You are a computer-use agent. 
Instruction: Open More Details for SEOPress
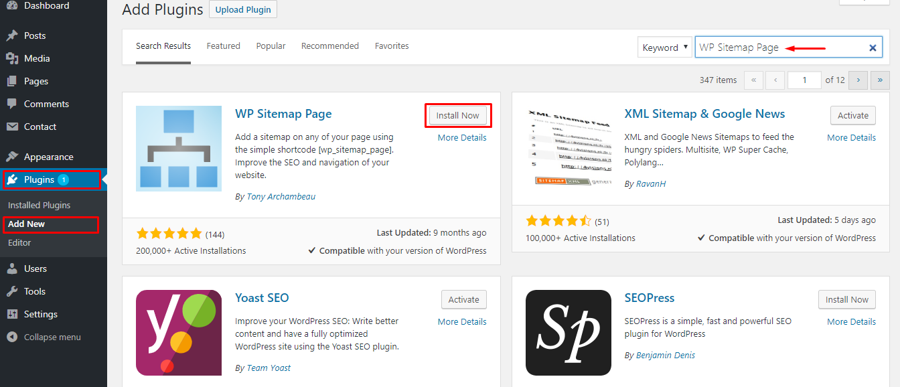[x=851, y=321]
